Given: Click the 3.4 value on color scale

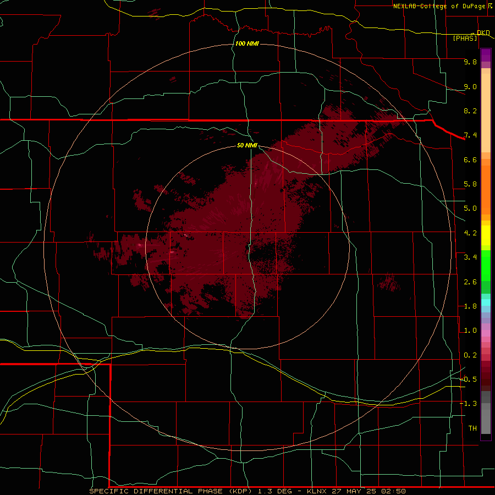Looking at the screenshot, I should [x=470, y=257].
